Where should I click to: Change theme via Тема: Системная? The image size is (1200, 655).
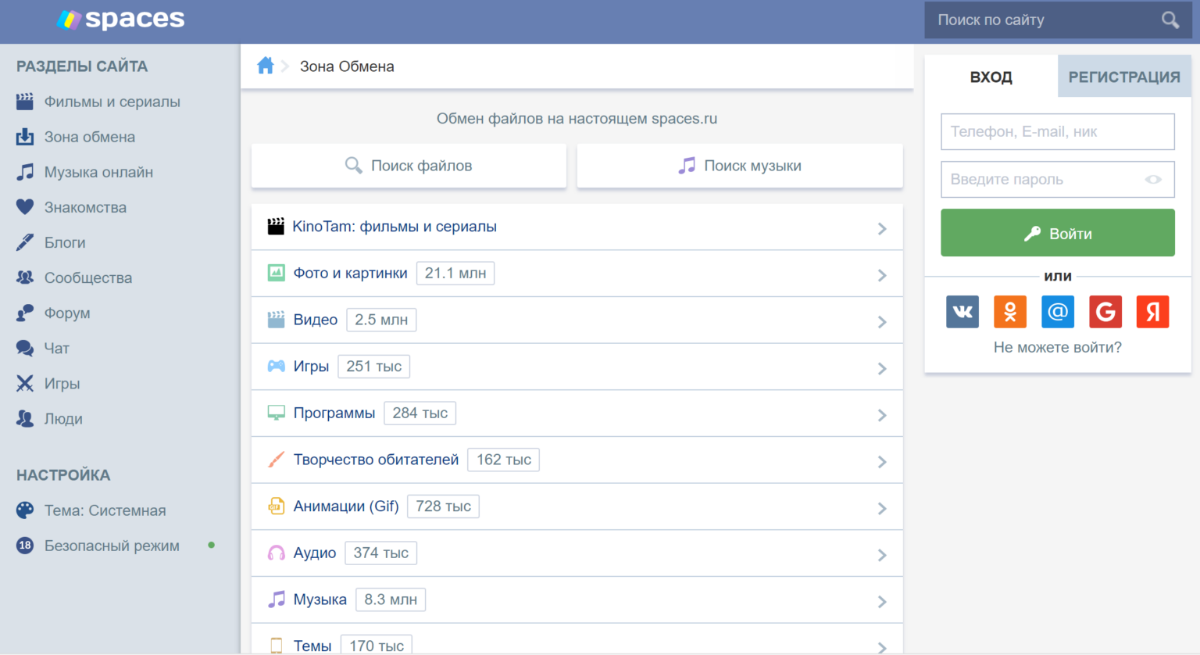[x=105, y=510]
